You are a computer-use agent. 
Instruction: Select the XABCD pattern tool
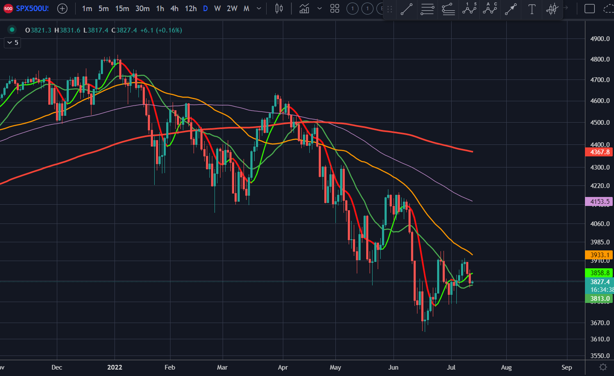(490, 9)
